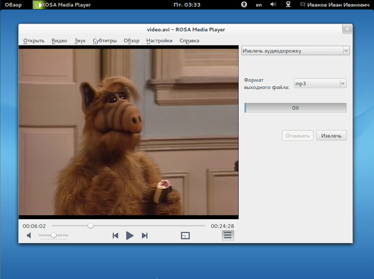
Task: Open the Обзор menu in the player
Action: [132, 40]
